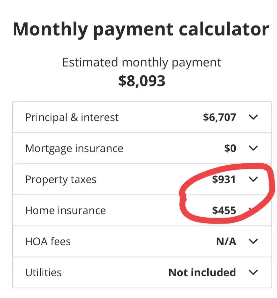Open the Property taxes chevron dropdown
The height and width of the screenshot is (298, 277).
[x=253, y=179]
